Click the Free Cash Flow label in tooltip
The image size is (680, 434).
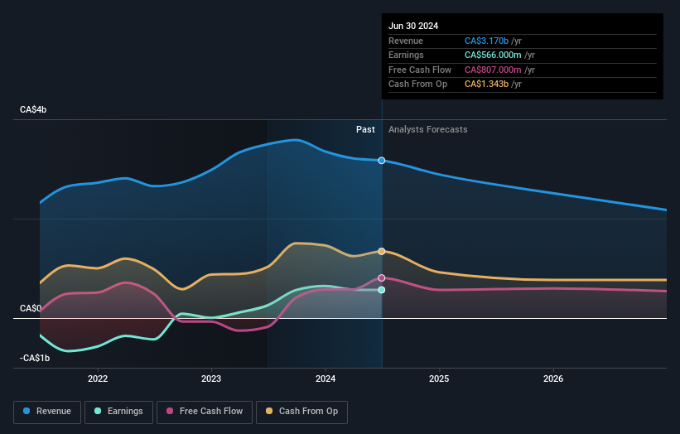pos(420,70)
